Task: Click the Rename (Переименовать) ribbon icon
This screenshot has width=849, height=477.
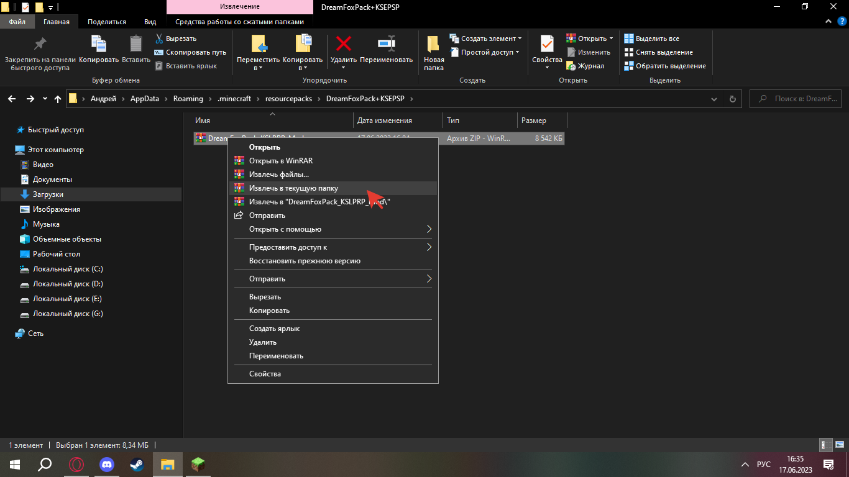Action: 386,45
